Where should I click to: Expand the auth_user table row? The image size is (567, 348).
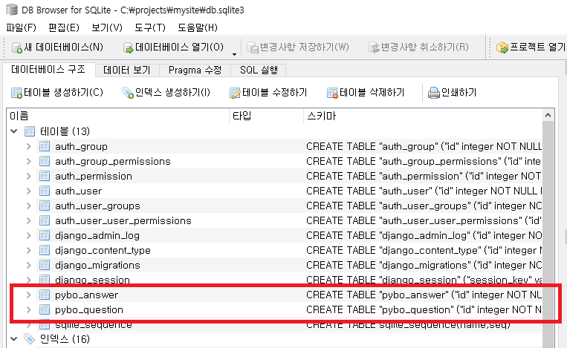point(28,191)
